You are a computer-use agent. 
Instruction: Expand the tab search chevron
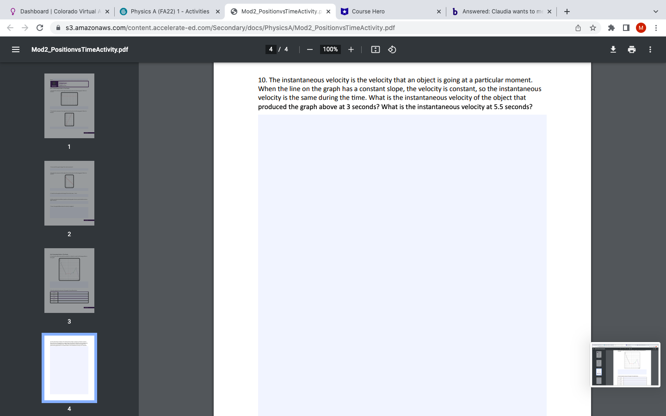click(x=655, y=12)
